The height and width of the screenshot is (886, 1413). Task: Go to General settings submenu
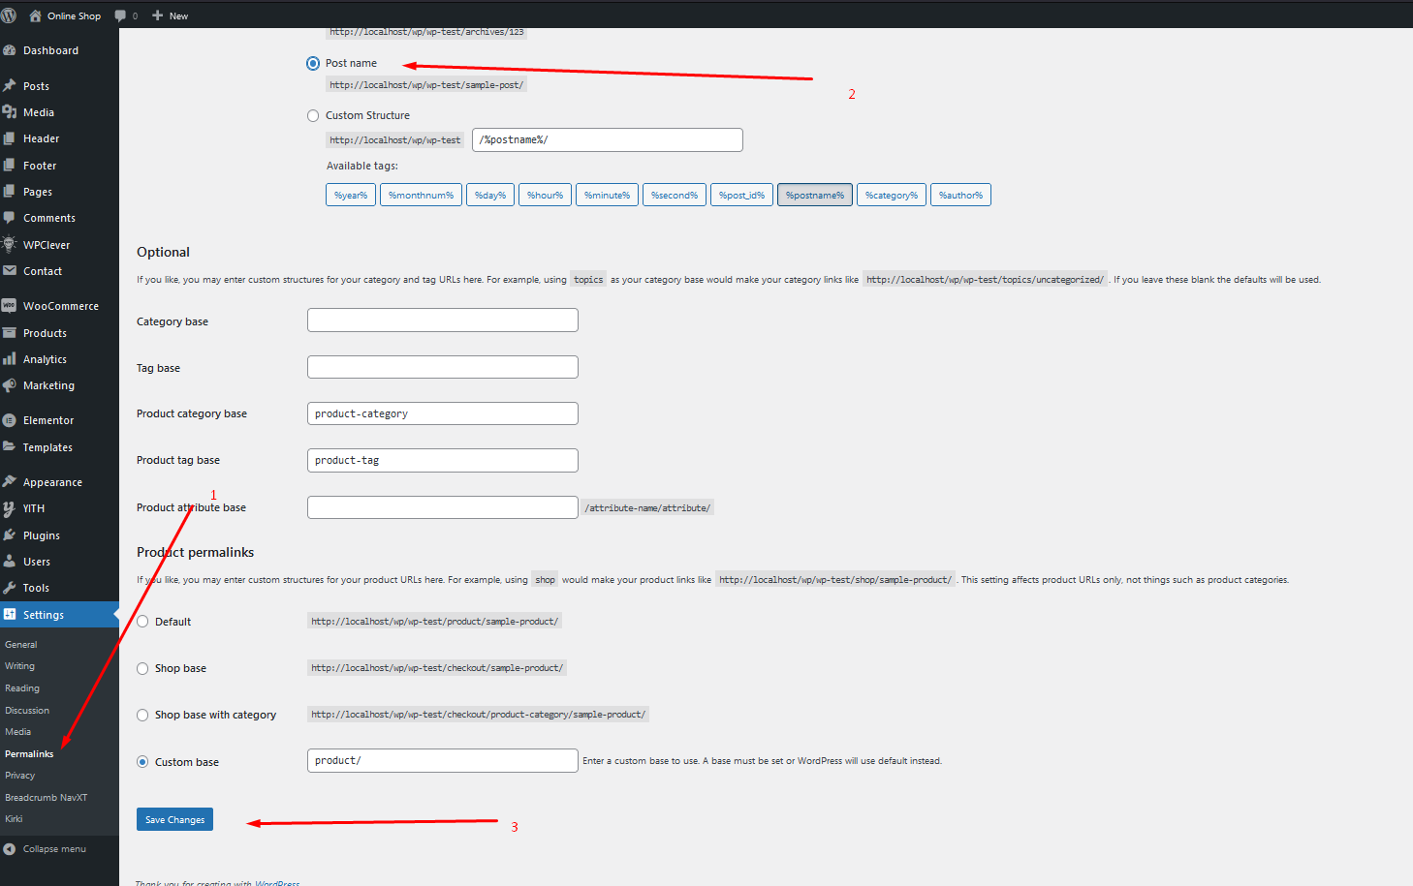(21, 645)
